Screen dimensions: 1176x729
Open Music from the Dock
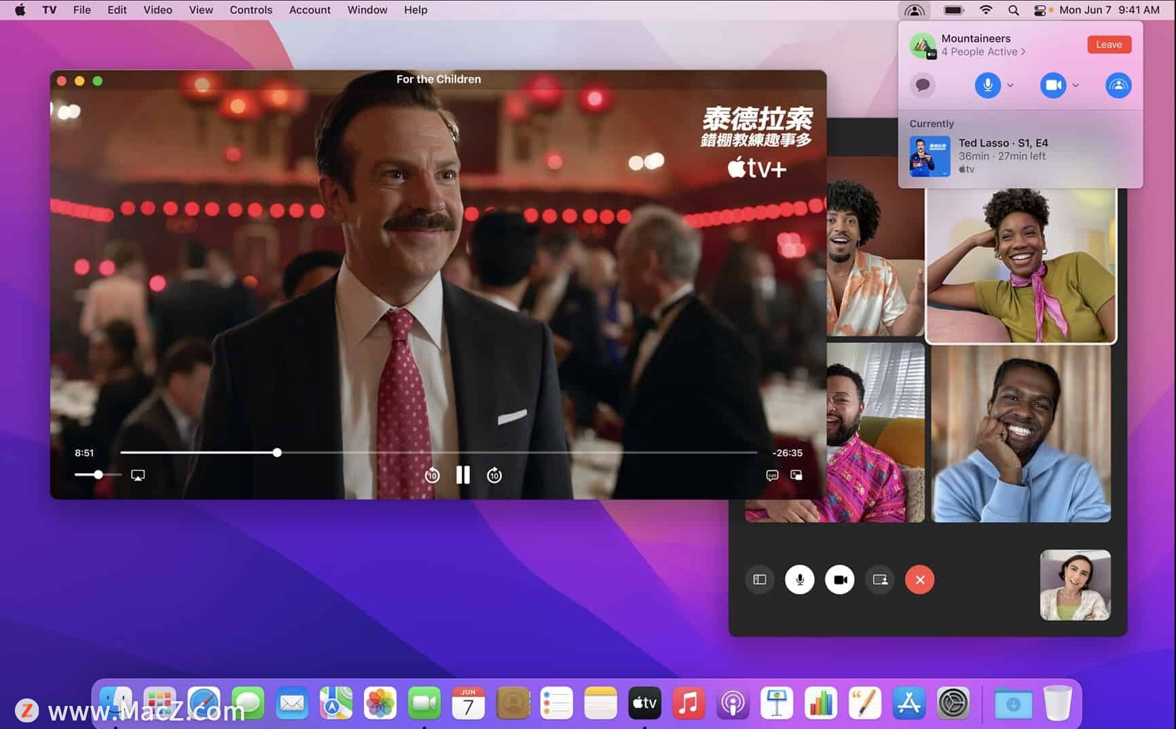[x=688, y=703]
